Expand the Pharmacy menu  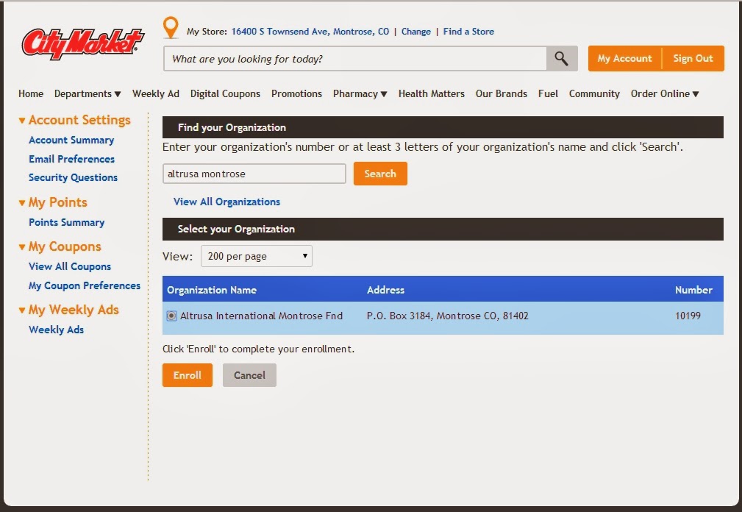pyautogui.click(x=360, y=93)
